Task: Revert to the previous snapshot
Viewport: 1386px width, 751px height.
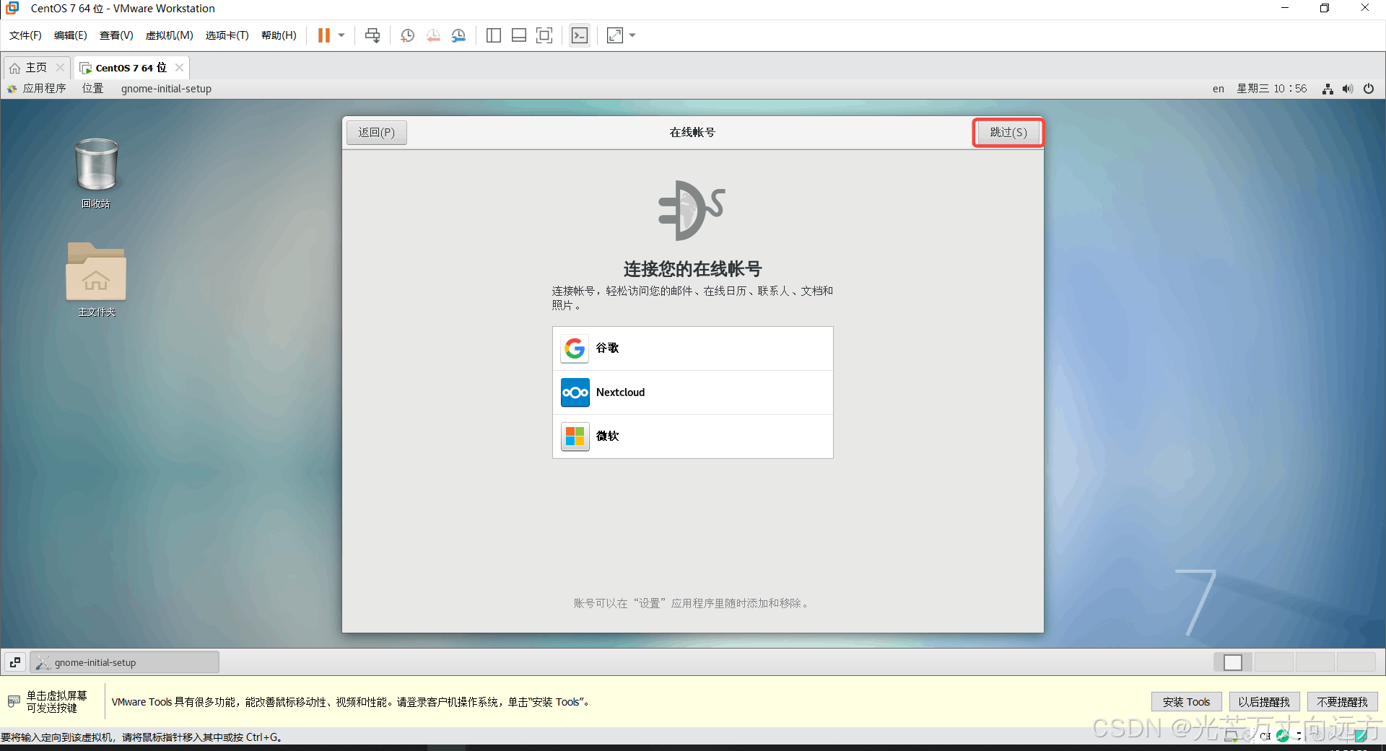Action: (433, 35)
